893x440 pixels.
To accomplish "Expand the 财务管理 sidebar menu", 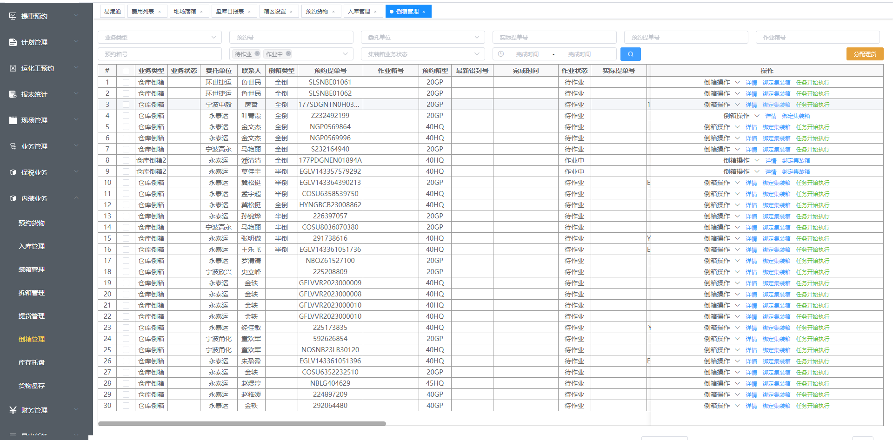I will [76, 410].
